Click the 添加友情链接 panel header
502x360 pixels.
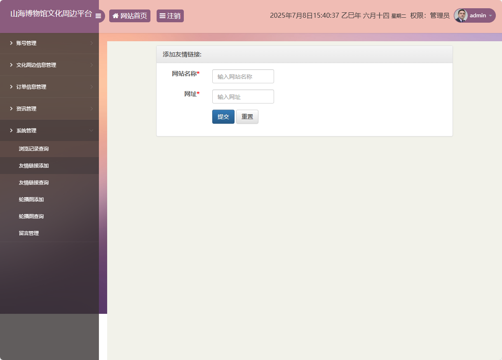[305, 54]
